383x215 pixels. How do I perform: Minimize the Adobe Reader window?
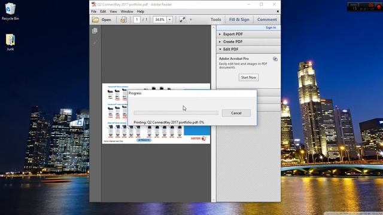249,4
